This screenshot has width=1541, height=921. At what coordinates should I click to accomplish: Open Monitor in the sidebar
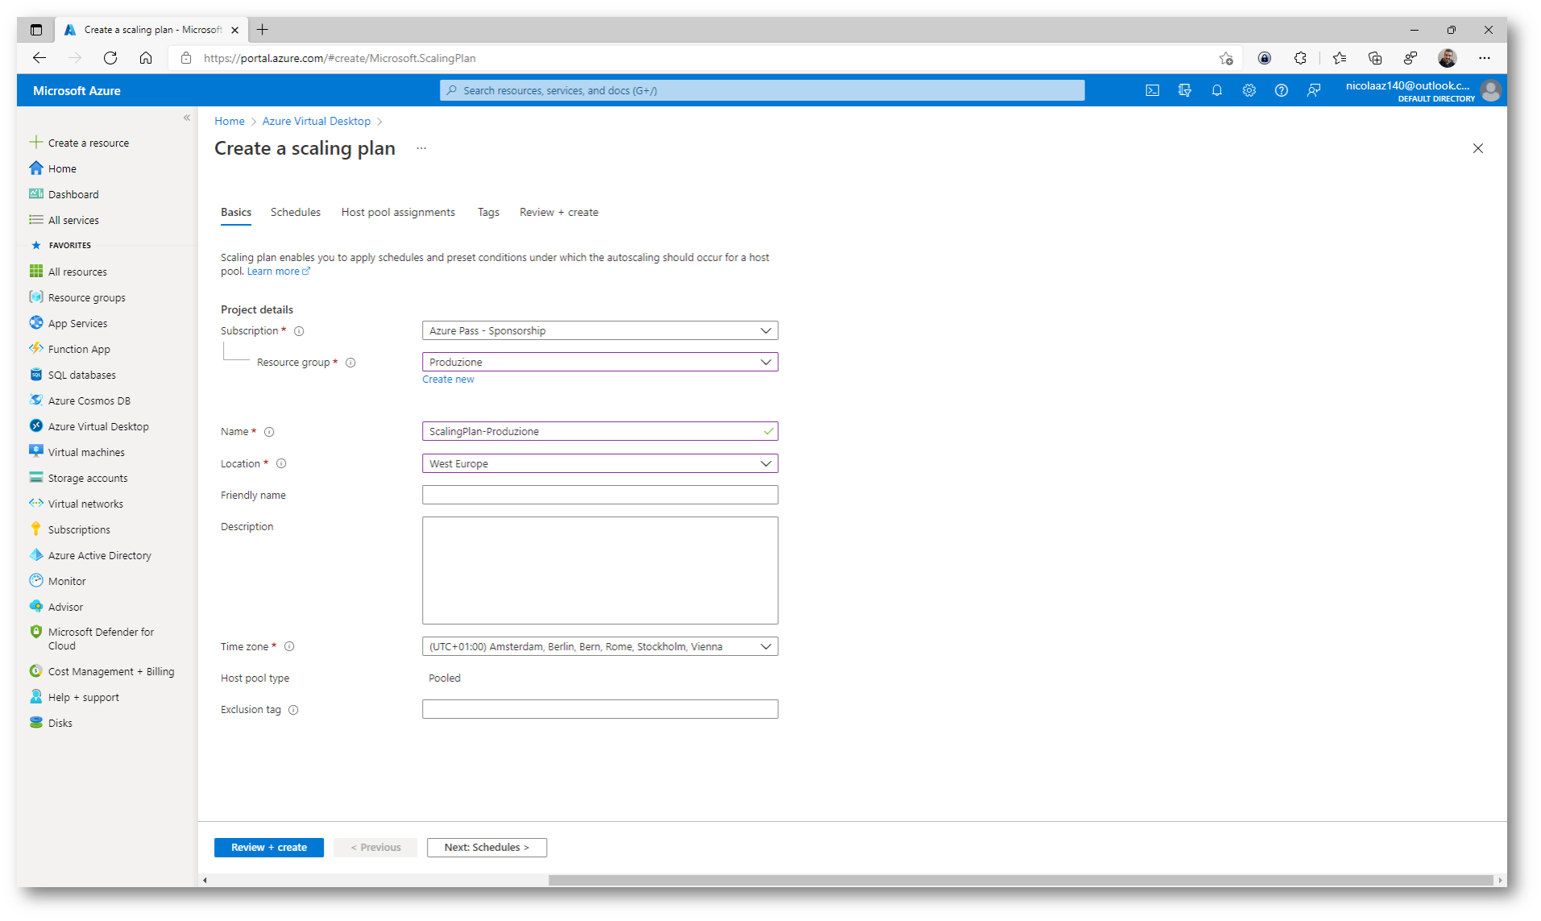67,581
